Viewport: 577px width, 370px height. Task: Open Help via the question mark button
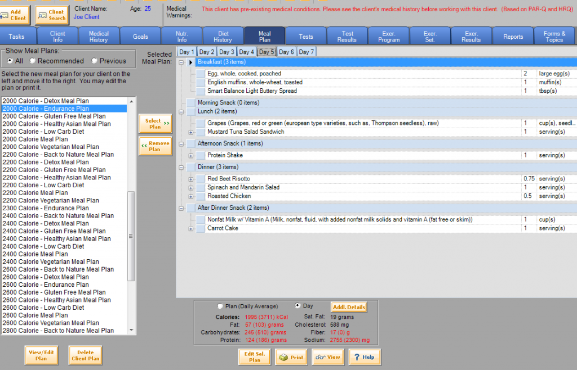364,357
